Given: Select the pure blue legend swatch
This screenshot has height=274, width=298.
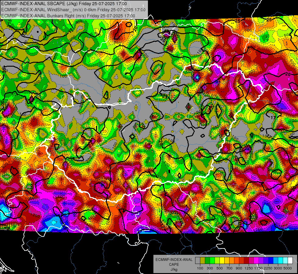Looking at the screenshot, I should click(x=271, y=261).
